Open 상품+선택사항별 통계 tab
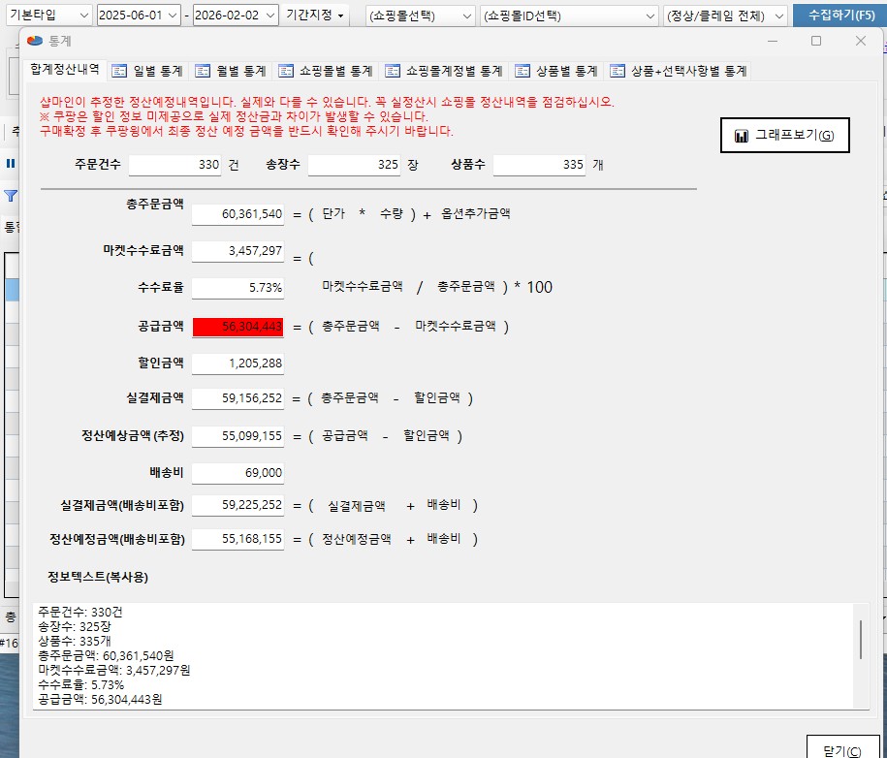887x758 pixels. click(x=678, y=72)
